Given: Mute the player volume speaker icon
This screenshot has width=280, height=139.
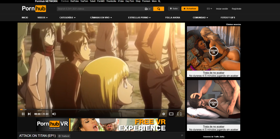Looking at the screenshot, I should (54, 114).
